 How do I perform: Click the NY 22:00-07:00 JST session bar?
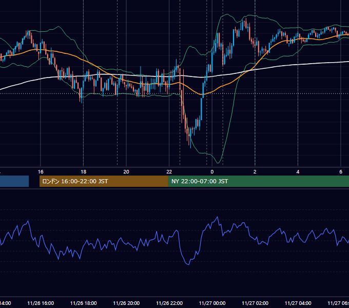(x=258, y=181)
